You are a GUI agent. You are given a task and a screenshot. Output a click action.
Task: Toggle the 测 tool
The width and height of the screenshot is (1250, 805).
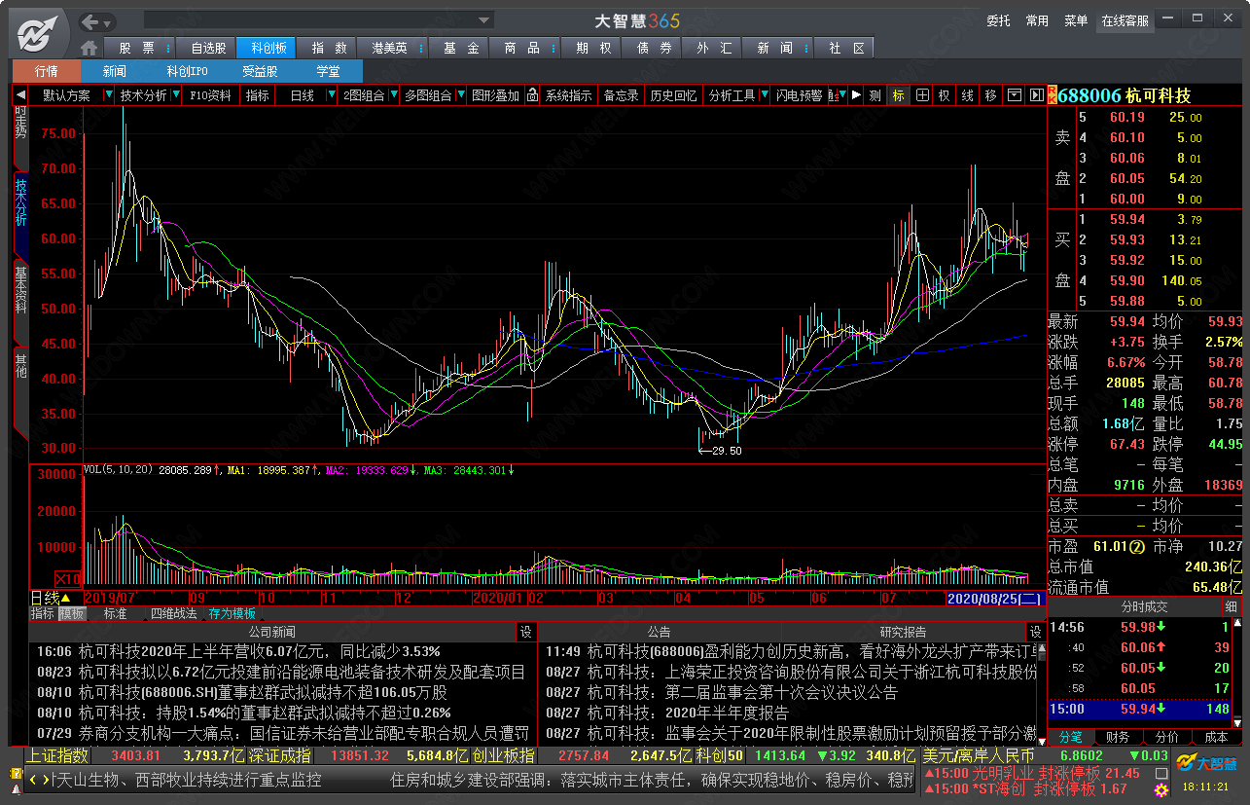pyautogui.click(x=875, y=95)
